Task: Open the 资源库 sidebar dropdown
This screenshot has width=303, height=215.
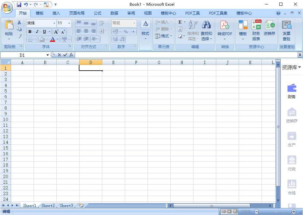Action: [291, 67]
